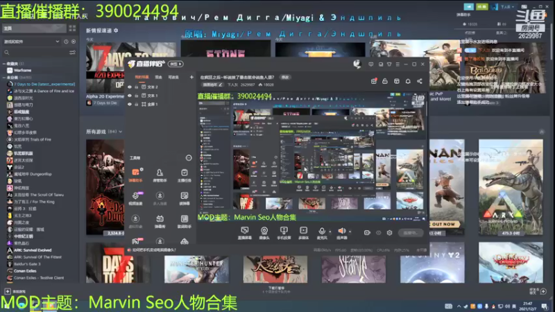Toggle visibility of the 全屏 1 source
Viewport: 555px width, 312px height.
pyautogui.click(x=130, y=105)
